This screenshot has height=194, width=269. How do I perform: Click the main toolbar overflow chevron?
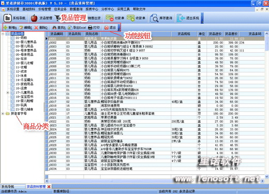[202, 18]
